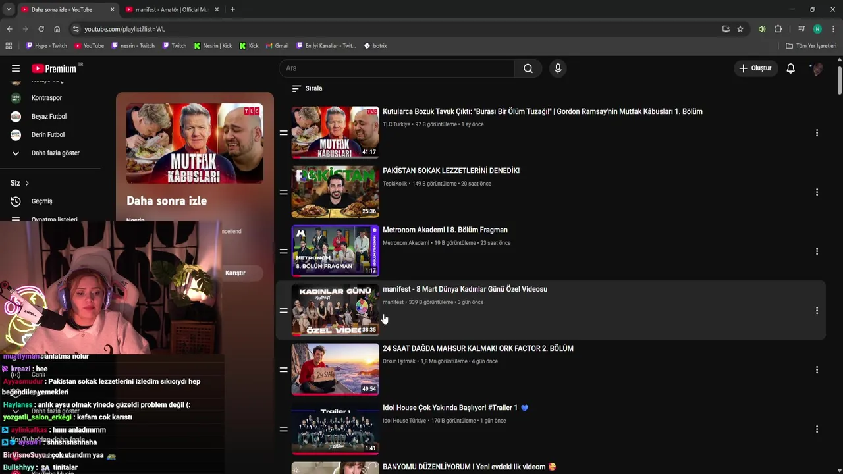This screenshot has width=843, height=474.
Task: Click the Karıştır shuffle button
Action: [235, 273]
